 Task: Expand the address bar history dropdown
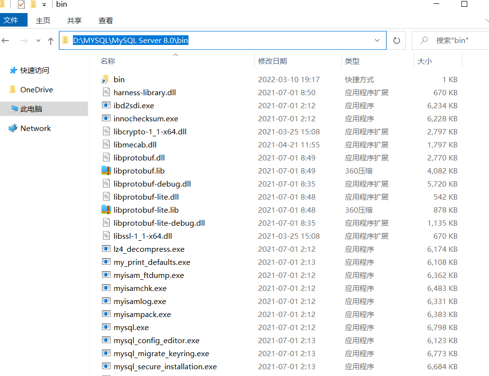pyautogui.click(x=377, y=40)
